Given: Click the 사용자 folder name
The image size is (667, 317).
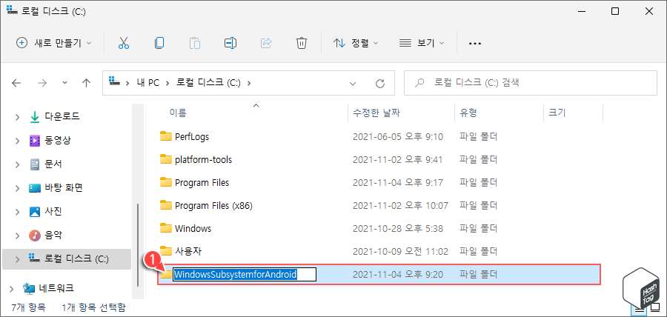Looking at the screenshot, I should [188, 252].
